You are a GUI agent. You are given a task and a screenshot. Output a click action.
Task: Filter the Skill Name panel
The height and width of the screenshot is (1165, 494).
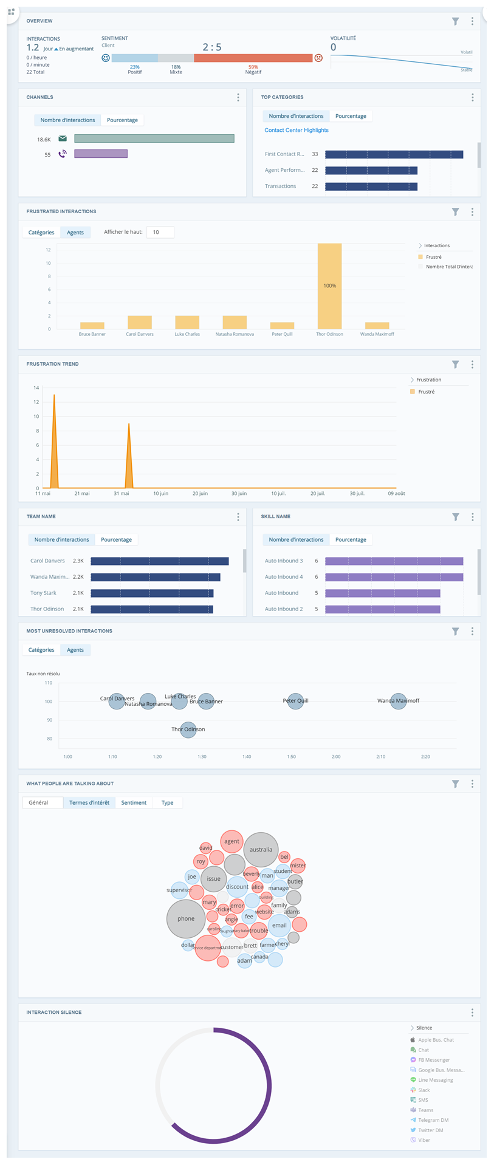pyautogui.click(x=455, y=517)
